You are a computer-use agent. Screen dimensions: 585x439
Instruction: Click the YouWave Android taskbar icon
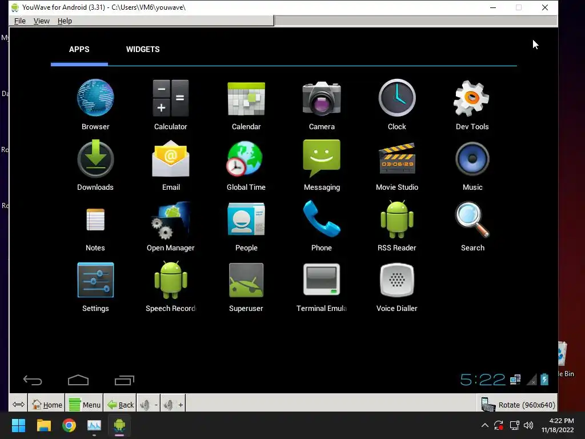(119, 425)
